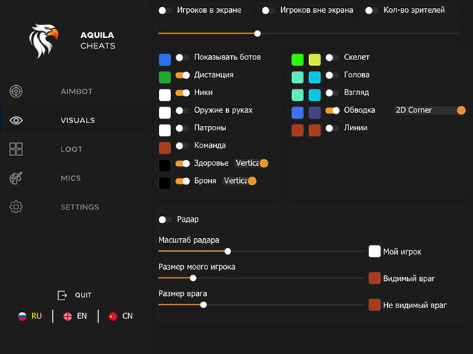The image size is (473, 354).
Task: Pick the white Мой игрок color swatch
Action: click(x=374, y=252)
